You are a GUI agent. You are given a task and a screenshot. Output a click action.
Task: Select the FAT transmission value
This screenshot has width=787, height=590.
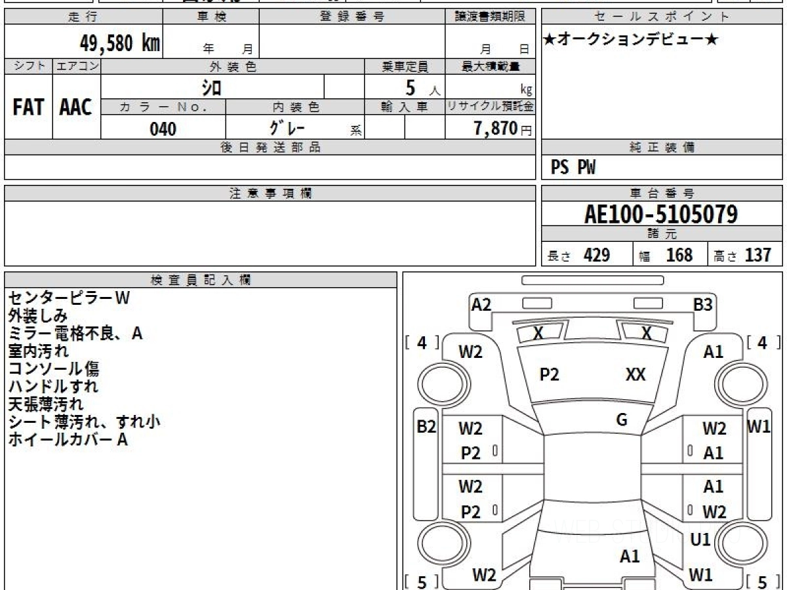point(28,108)
